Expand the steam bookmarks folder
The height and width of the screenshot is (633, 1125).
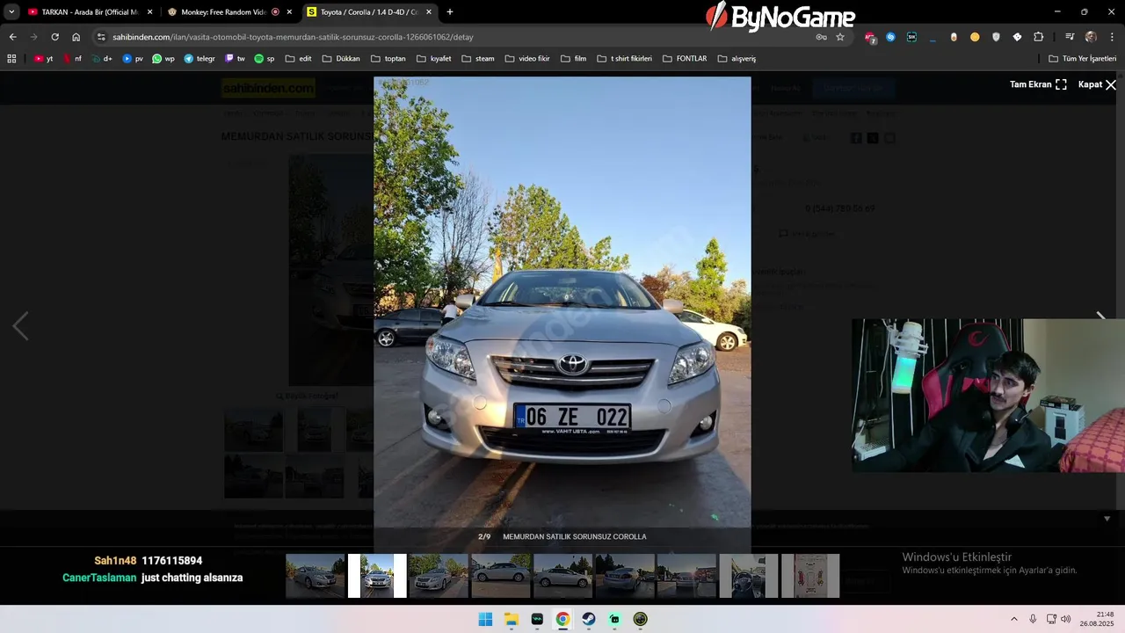[x=478, y=58]
